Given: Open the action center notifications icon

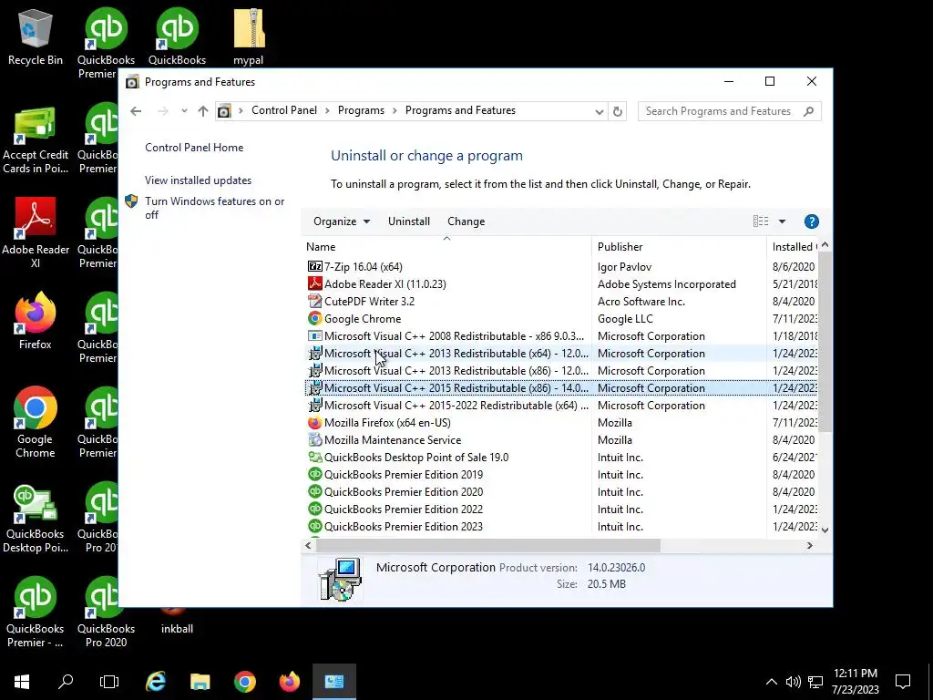Looking at the screenshot, I should 903,682.
